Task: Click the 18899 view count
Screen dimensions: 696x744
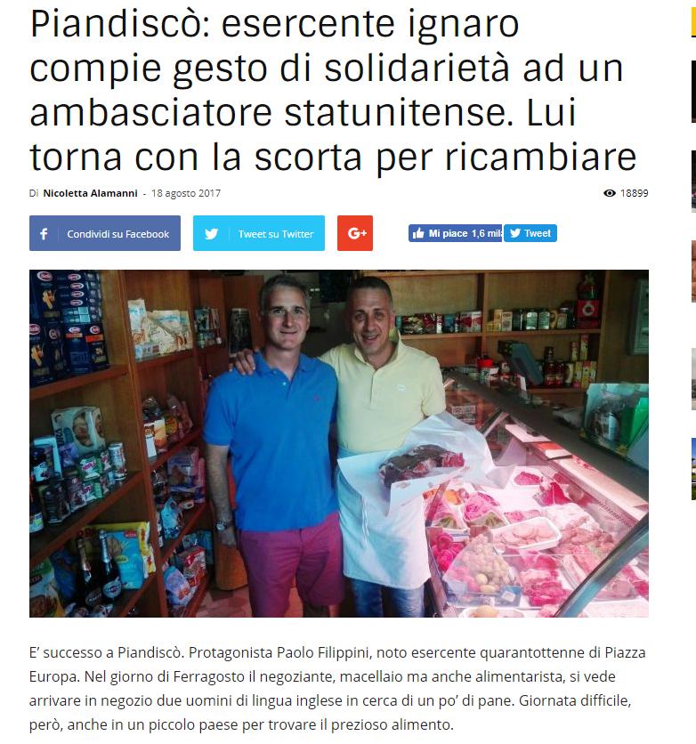Action: point(634,193)
